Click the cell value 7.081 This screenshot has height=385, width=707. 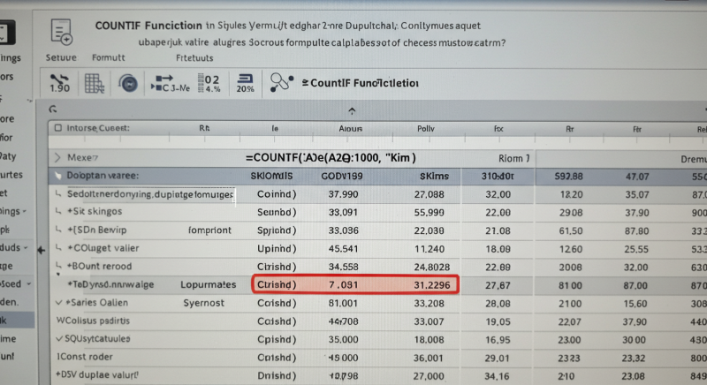[x=344, y=284]
